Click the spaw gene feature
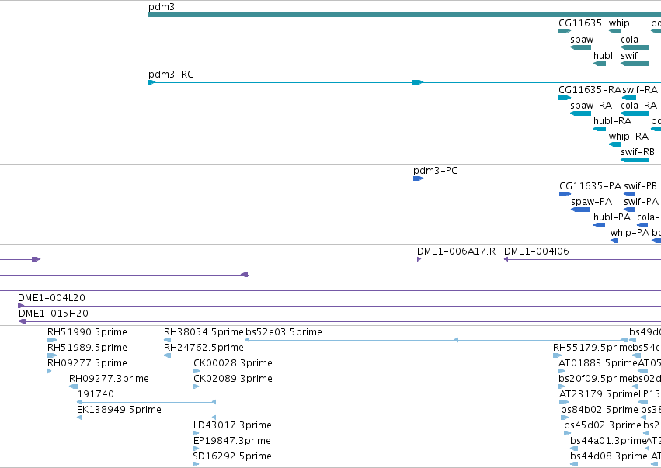 coord(580,47)
